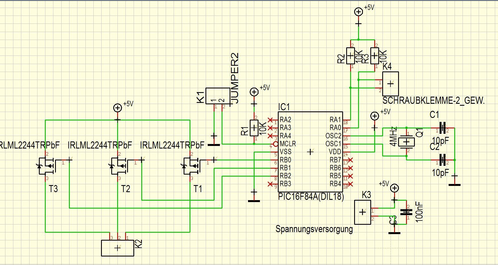Click the K1 JUMPER2 connector box
This screenshot has width=498, height=265.
point(218,96)
